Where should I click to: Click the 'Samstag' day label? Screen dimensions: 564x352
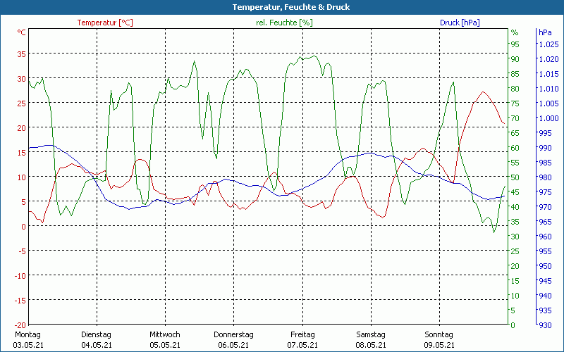371,335
